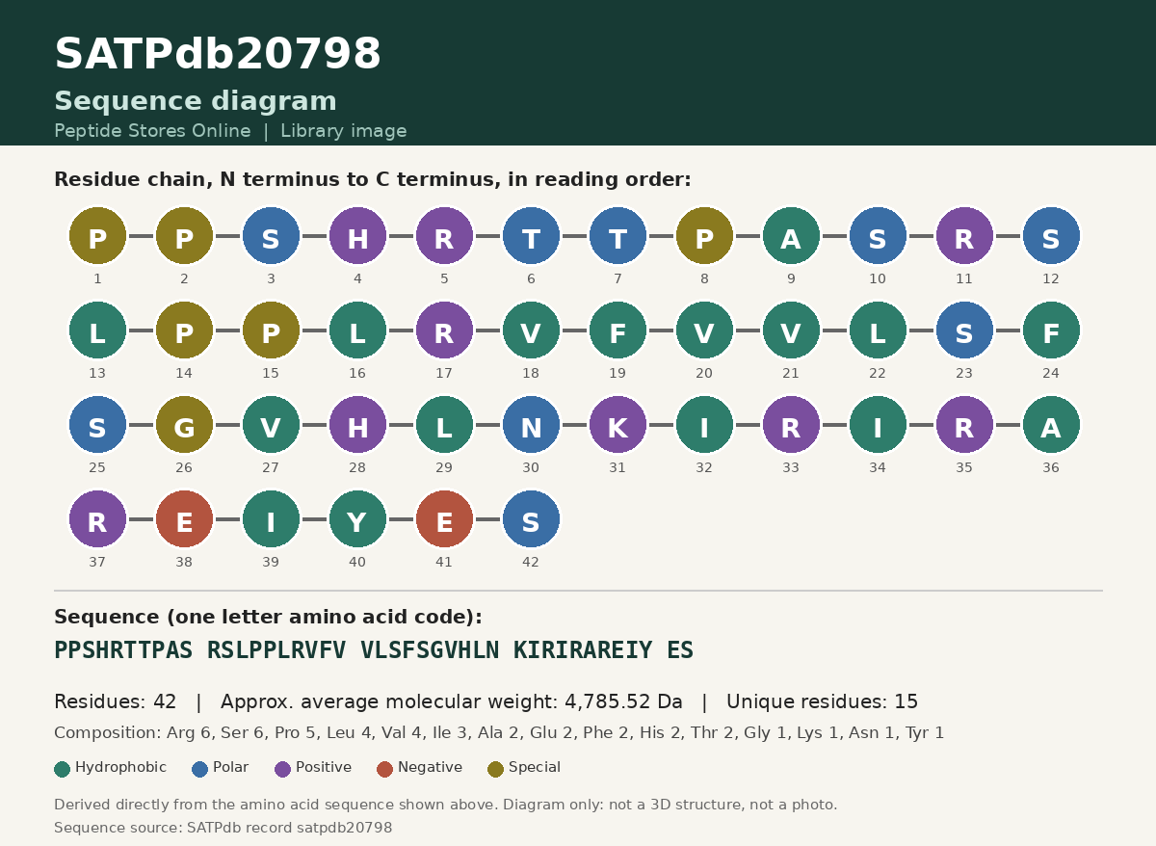Select the "Peptide Stores Online" text
Image resolution: width=1156 pixels, height=846 pixels.
click(x=152, y=131)
